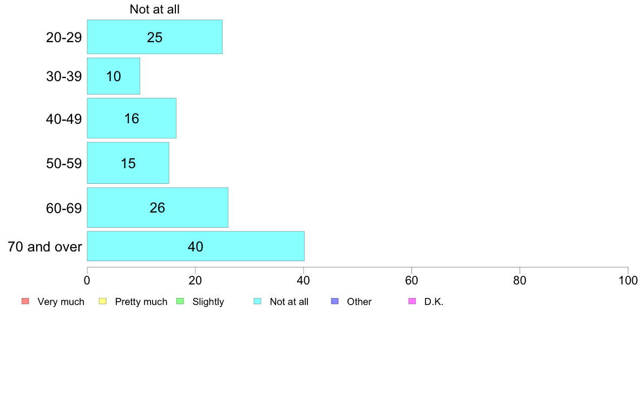The width and height of the screenshot is (643, 398).
Task: Select the 60-69 bar showing 26
Action: pos(158,208)
